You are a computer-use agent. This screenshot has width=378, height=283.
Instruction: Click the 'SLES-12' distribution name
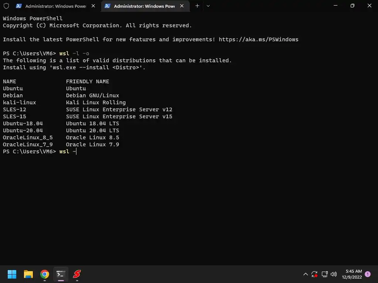[14, 109]
